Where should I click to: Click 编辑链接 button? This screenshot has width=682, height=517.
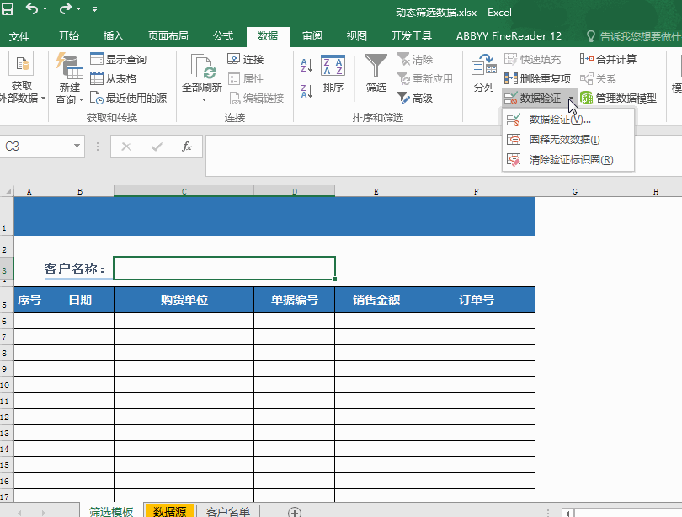click(256, 99)
